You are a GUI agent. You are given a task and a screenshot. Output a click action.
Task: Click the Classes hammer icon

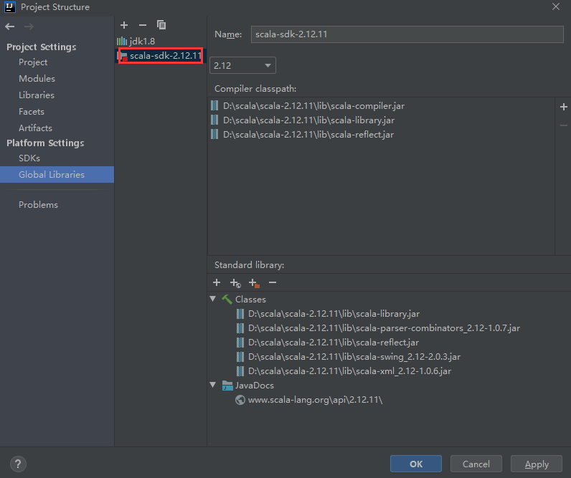pyautogui.click(x=227, y=300)
